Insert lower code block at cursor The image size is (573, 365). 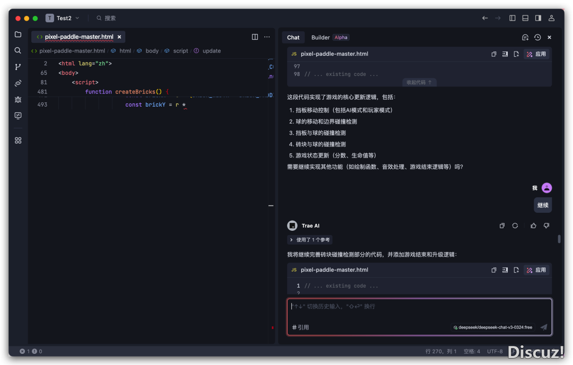click(505, 270)
